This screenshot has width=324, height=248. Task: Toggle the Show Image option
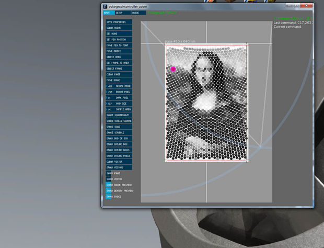coord(109,173)
